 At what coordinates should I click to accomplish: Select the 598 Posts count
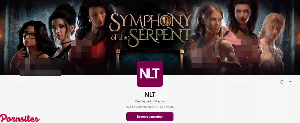pyautogui.click(x=167, y=107)
